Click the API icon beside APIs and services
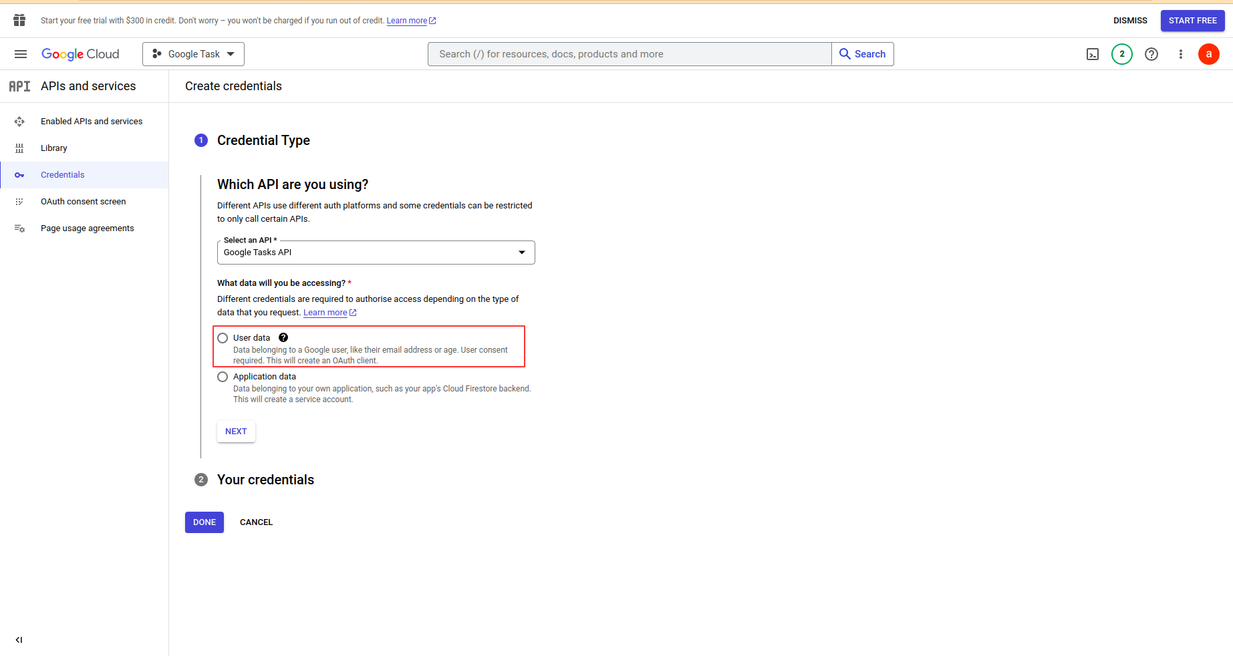This screenshot has height=656, width=1233. (19, 86)
